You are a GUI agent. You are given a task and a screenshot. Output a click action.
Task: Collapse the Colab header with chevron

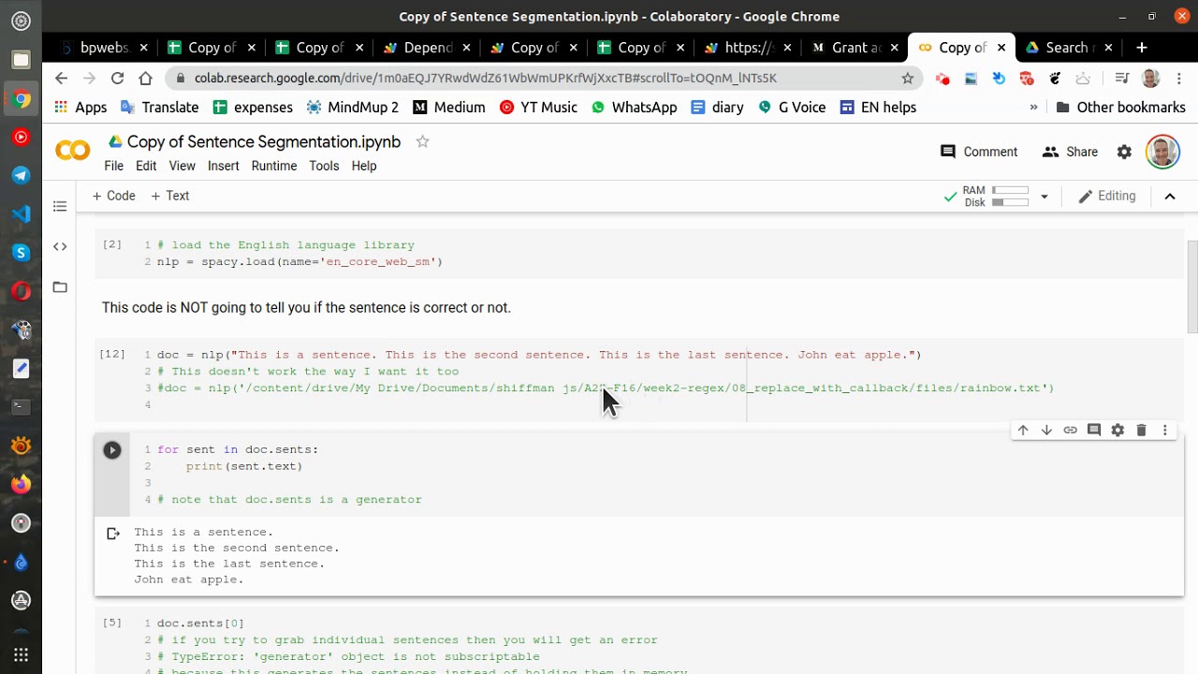1170,196
